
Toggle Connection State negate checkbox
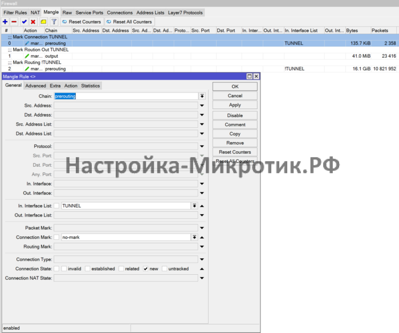pos(56,269)
